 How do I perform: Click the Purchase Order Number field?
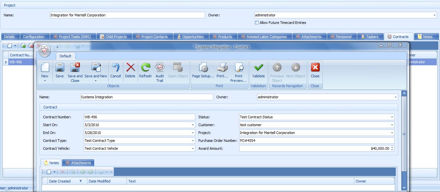[x=317, y=141]
